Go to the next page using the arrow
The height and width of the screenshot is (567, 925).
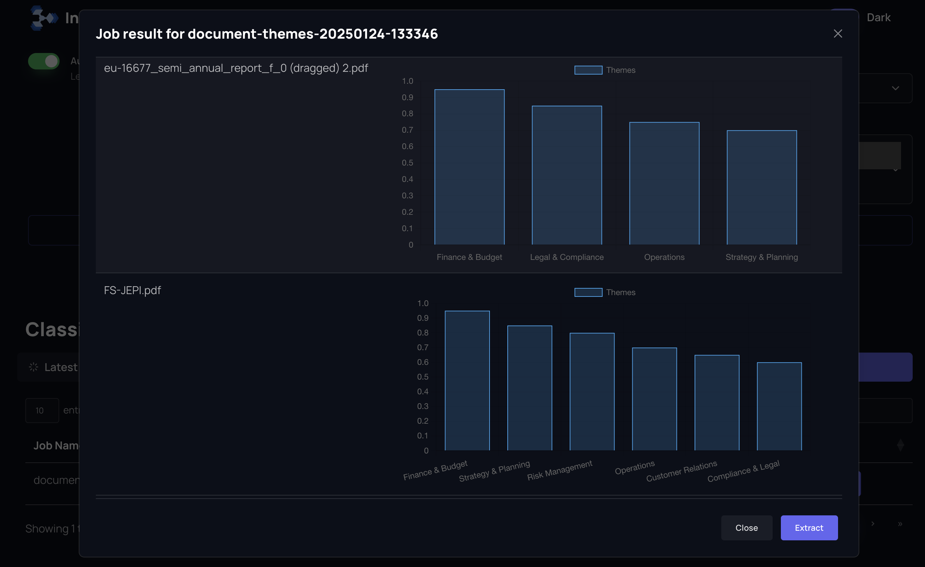coord(872,524)
